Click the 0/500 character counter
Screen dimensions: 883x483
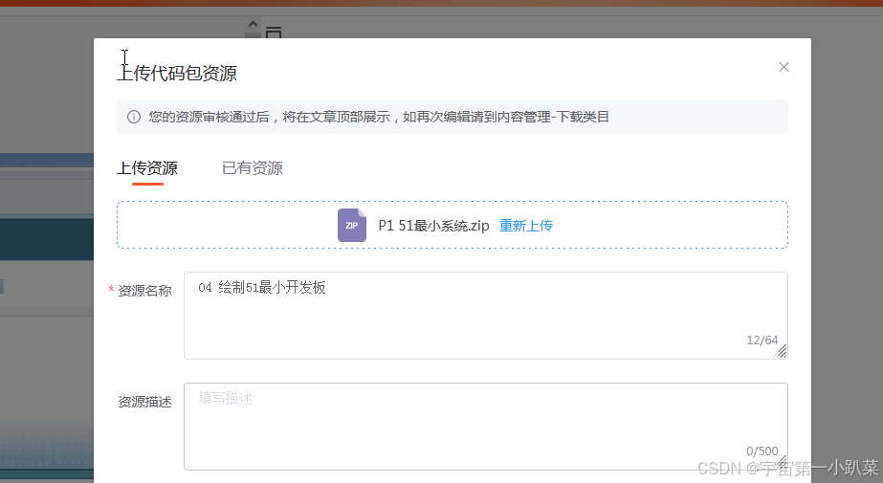click(762, 450)
